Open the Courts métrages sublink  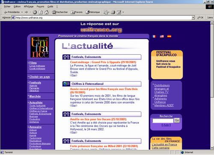point(37,69)
